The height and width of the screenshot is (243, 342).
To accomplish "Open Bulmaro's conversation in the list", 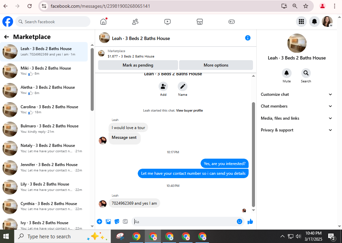I will tap(44, 129).
